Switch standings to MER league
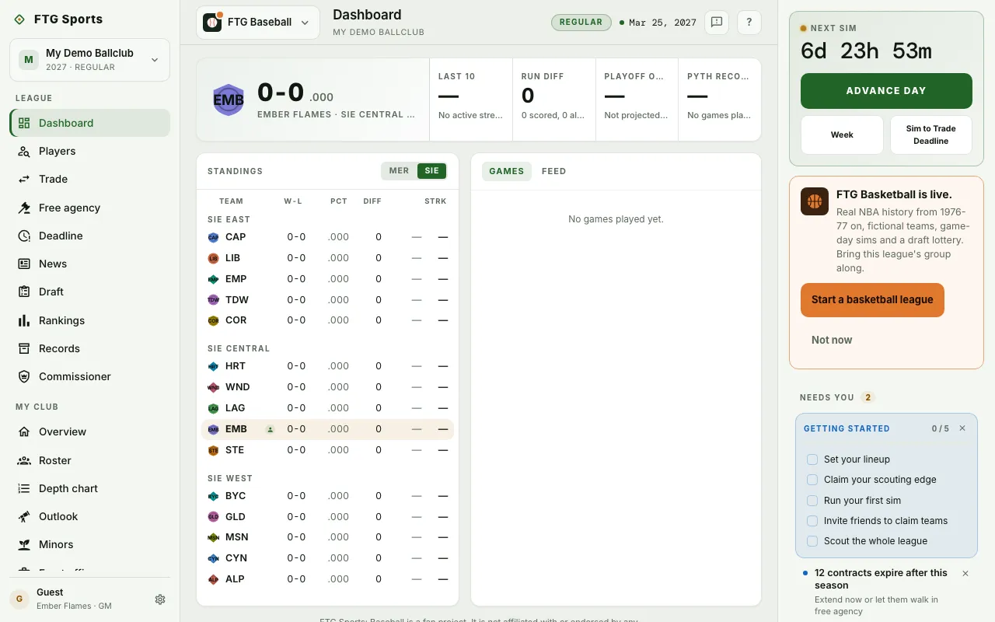 (x=399, y=171)
